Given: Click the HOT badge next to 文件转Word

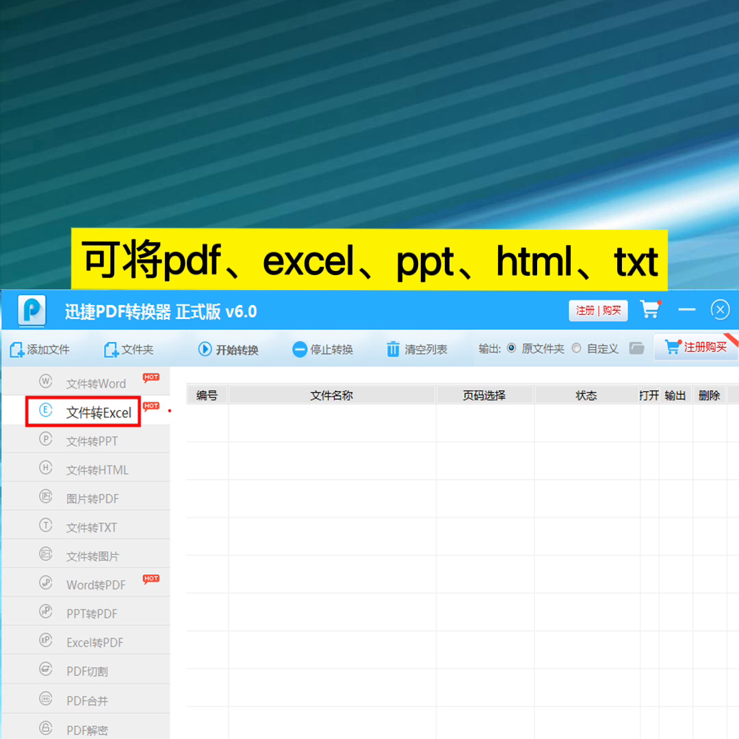Looking at the screenshot, I should click(151, 377).
